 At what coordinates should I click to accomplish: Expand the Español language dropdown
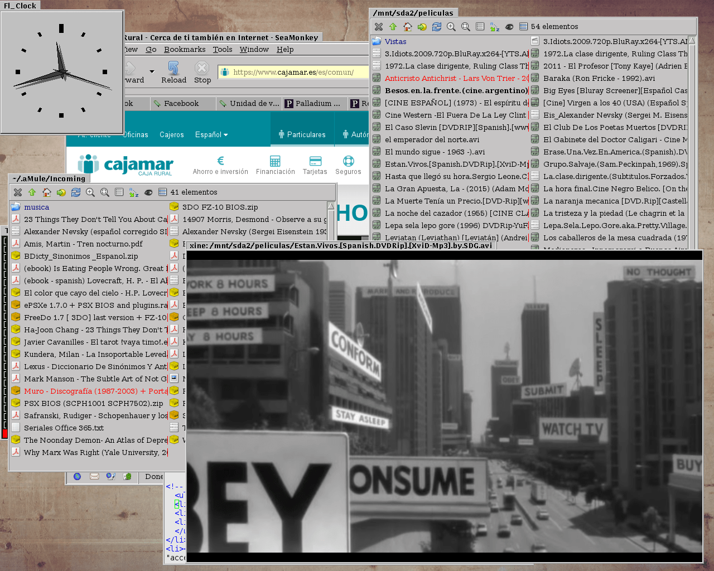[x=211, y=135]
